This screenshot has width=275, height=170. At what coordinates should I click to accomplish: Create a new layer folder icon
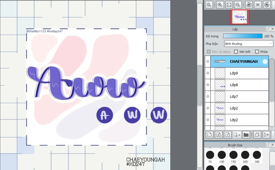click(x=246, y=135)
